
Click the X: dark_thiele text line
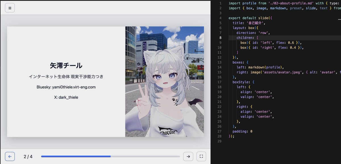(x=66, y=97)
